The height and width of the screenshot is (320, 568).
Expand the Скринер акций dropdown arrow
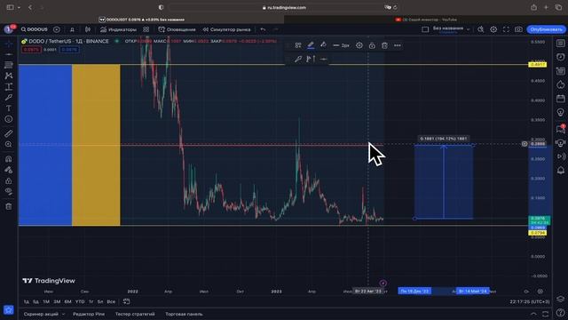(x=63, y=314)
